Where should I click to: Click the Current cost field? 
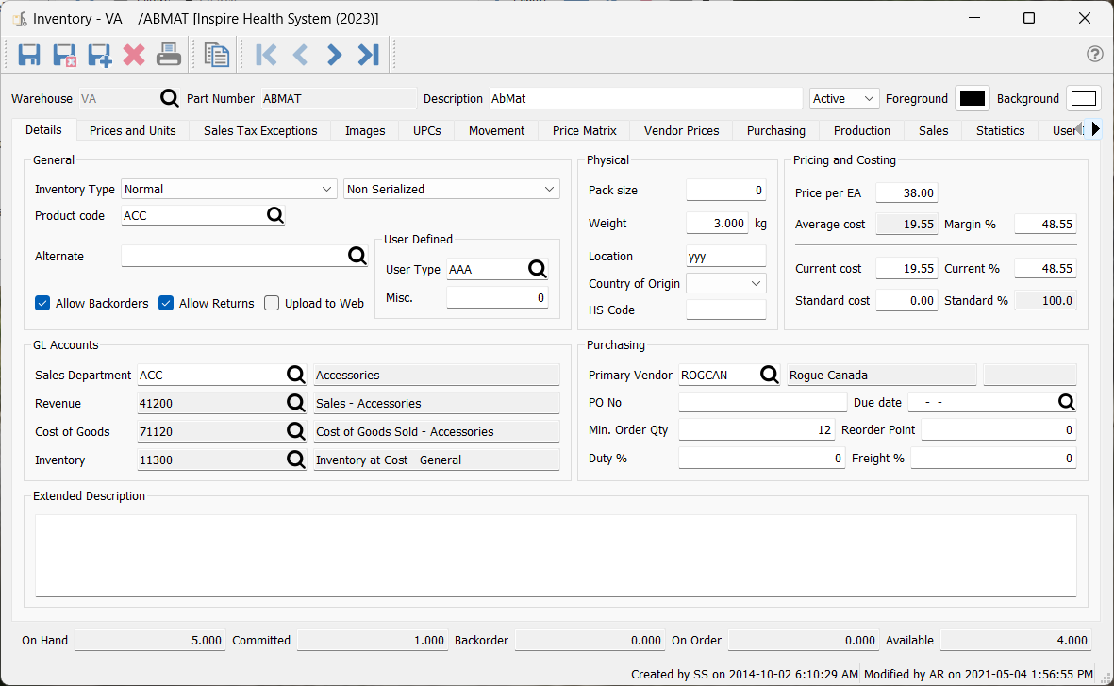[906, 269]
